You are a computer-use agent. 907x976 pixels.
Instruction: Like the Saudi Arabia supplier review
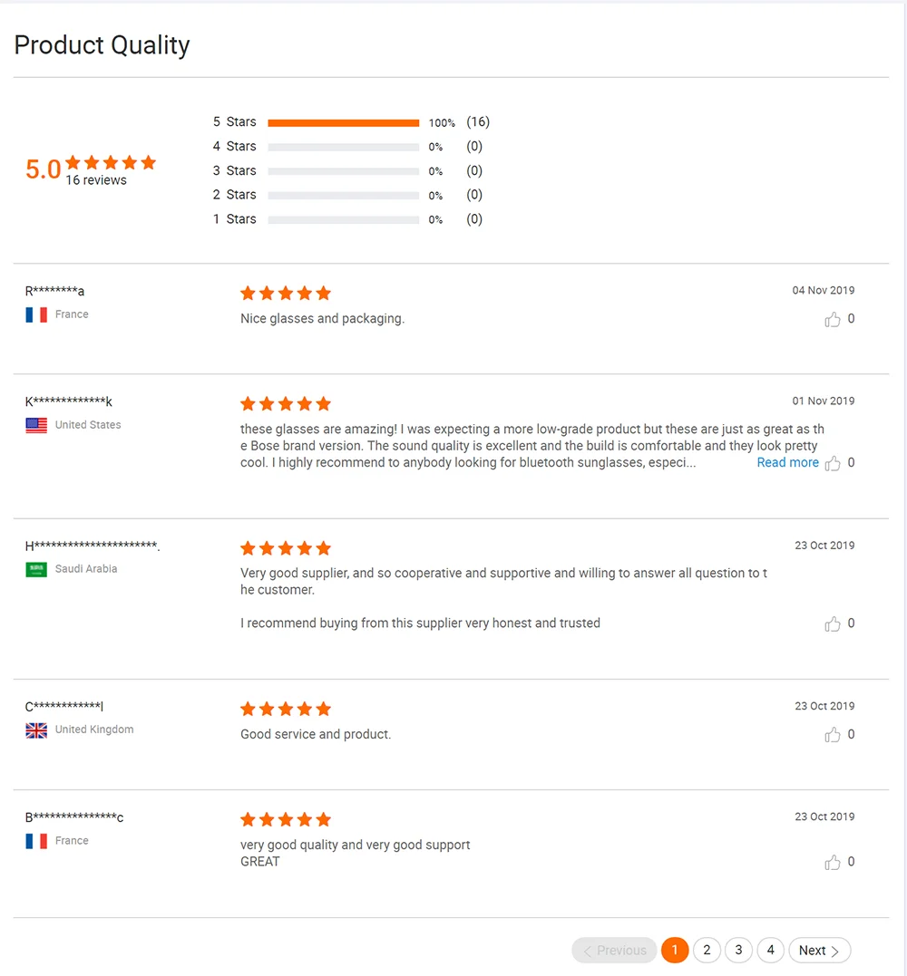tap(833, 624)
